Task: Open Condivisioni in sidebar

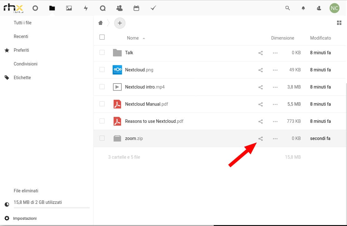Action: point(26,64)
